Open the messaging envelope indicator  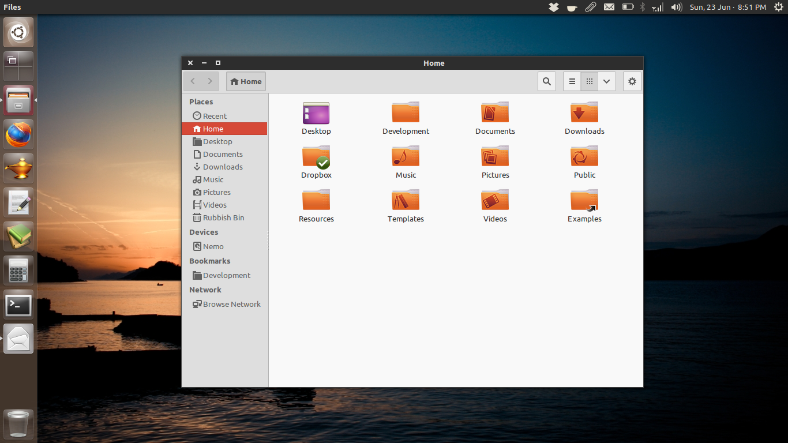(x=609, y=7)
